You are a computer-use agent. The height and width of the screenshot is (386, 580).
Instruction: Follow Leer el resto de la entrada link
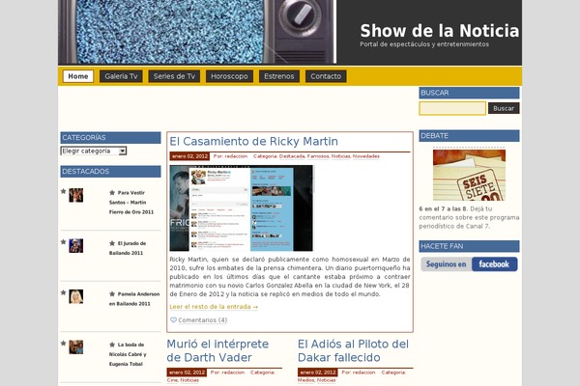(x=214, y=307)
